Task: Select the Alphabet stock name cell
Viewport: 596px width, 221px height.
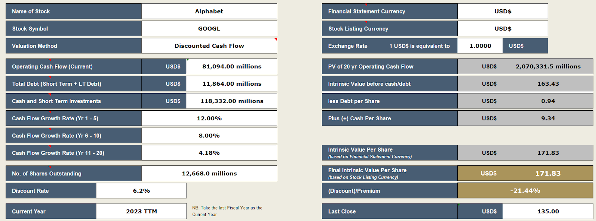Action: (x=209, y=11)
